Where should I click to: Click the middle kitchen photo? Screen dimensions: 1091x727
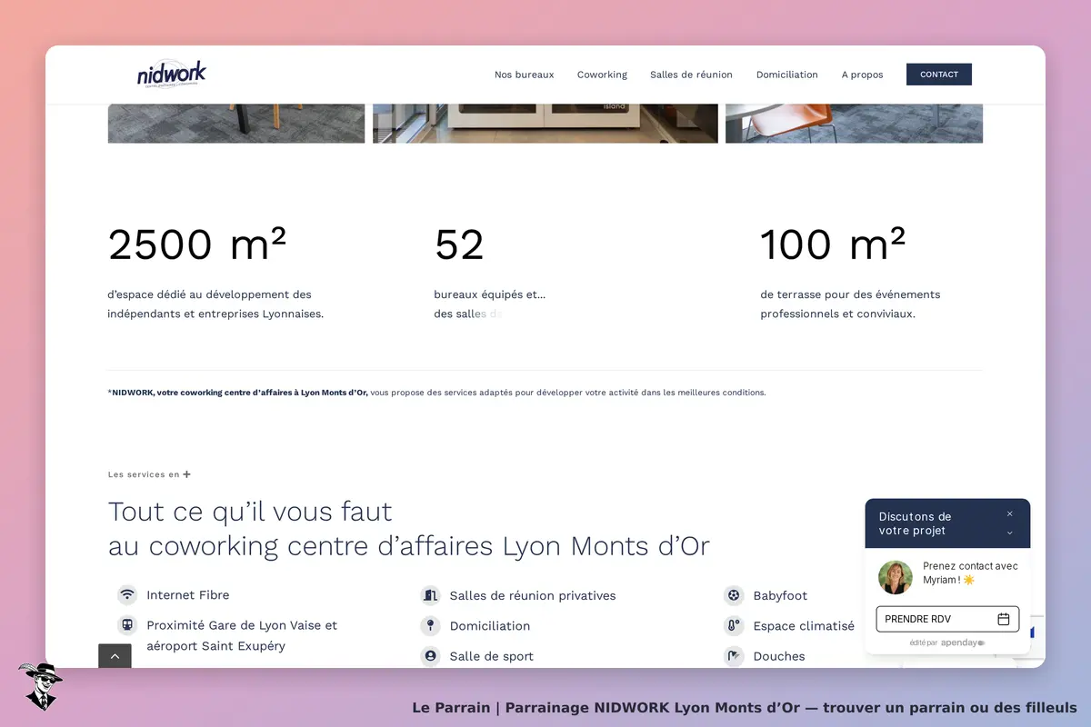coord(545,124)
